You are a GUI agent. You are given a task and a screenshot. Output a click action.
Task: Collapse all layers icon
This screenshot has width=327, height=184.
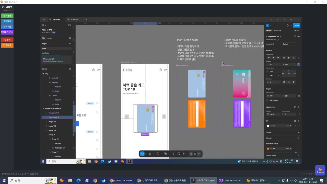(70, 69)
